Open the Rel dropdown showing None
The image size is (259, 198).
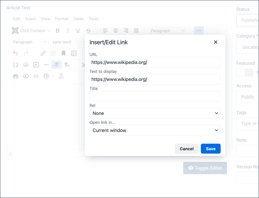click(155, 113)
